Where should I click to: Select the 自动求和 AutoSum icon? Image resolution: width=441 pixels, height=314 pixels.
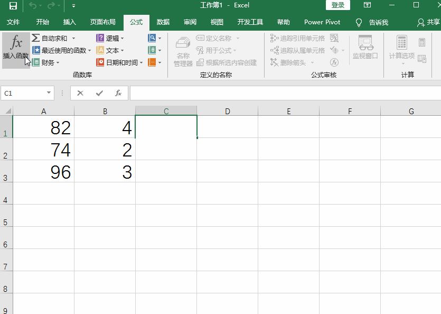point(35,38)
